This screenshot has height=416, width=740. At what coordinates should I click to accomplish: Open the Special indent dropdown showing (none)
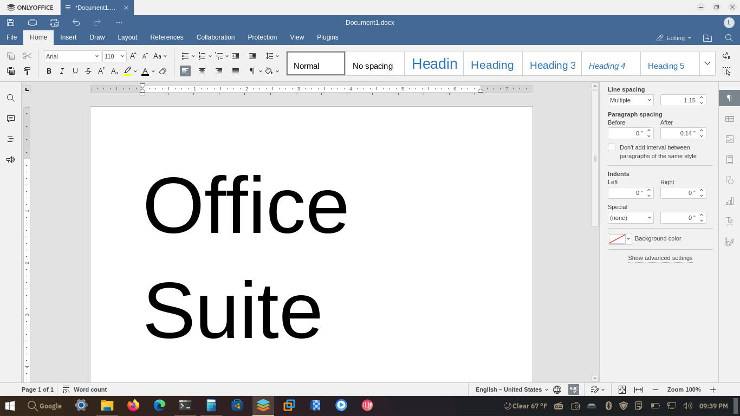(x=631, y=218)
